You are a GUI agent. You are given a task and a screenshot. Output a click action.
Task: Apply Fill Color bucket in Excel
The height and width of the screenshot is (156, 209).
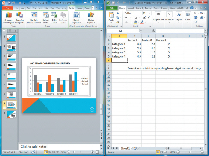tap(135, 22)
